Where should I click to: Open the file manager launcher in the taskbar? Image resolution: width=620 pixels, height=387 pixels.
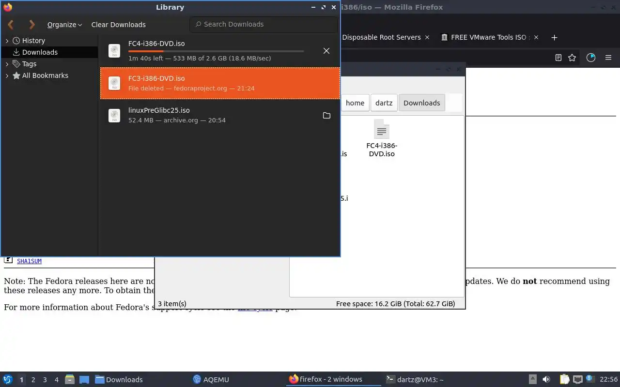tap(69, 380)
